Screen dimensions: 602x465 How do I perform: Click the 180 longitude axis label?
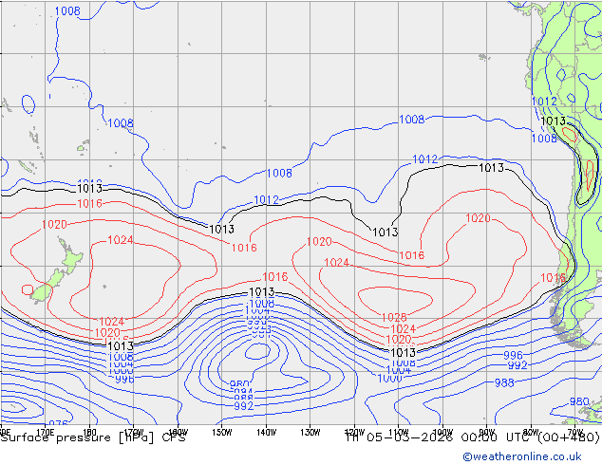pyautogui.click(x=89, y=433)
